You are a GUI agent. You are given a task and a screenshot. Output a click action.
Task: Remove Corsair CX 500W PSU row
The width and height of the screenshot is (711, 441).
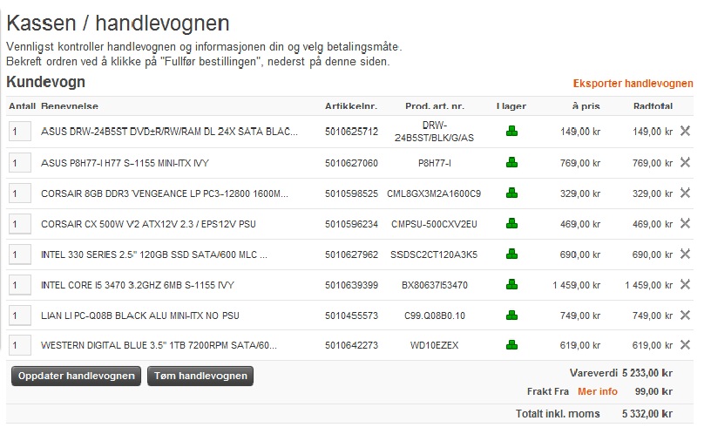pos(685,223)
